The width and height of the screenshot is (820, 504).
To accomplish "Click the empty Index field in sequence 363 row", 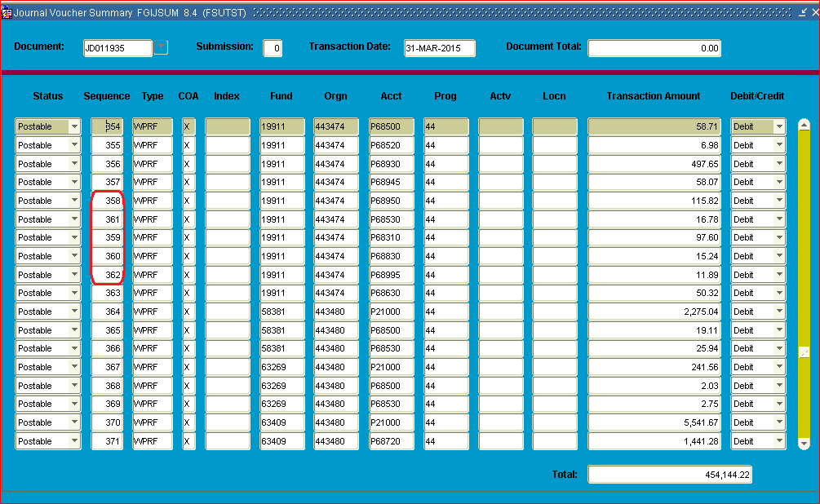I will point(228,293).
